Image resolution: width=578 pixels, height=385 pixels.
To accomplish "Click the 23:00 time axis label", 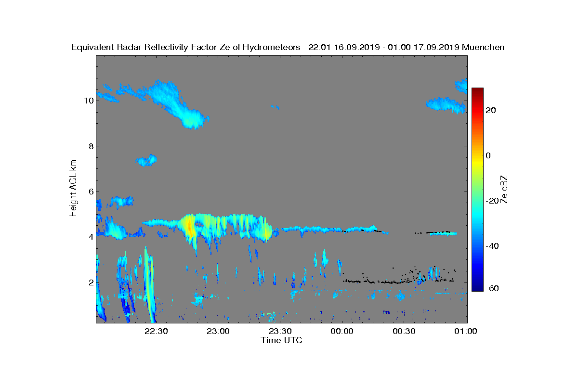I will coord(218,331).
